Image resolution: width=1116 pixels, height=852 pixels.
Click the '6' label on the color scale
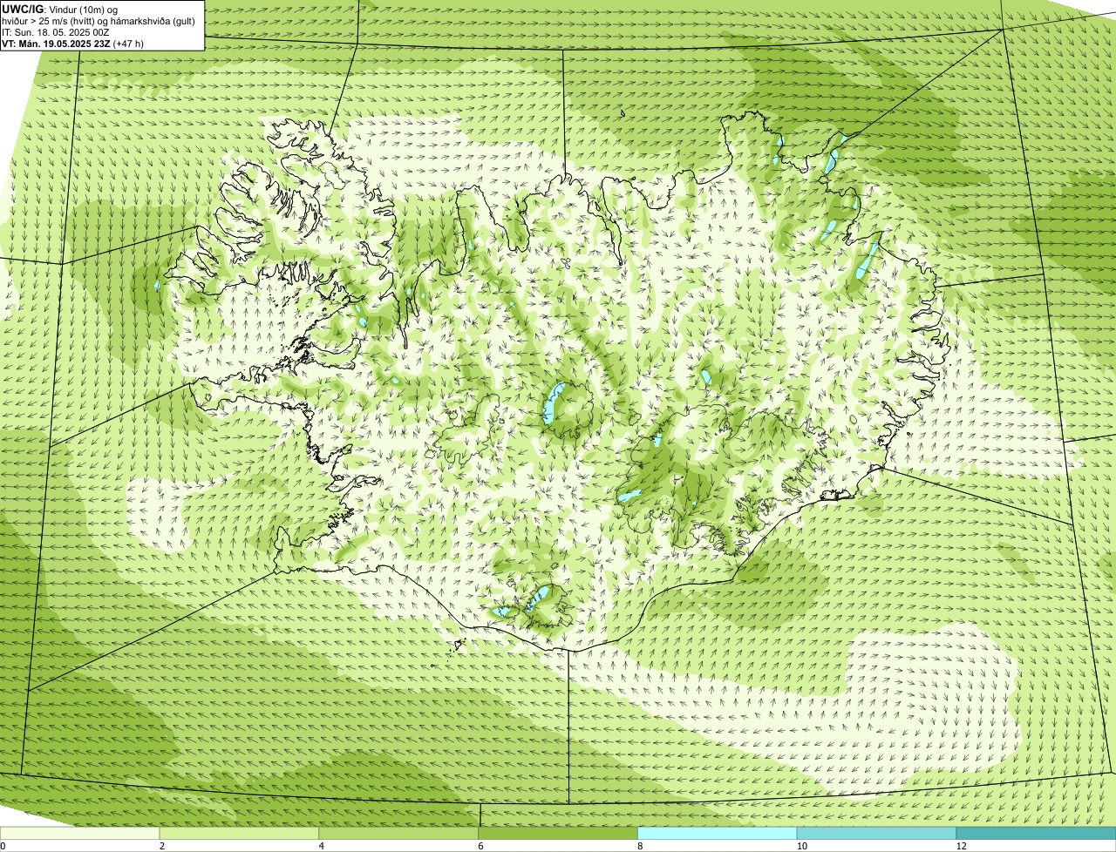point(480,846)
